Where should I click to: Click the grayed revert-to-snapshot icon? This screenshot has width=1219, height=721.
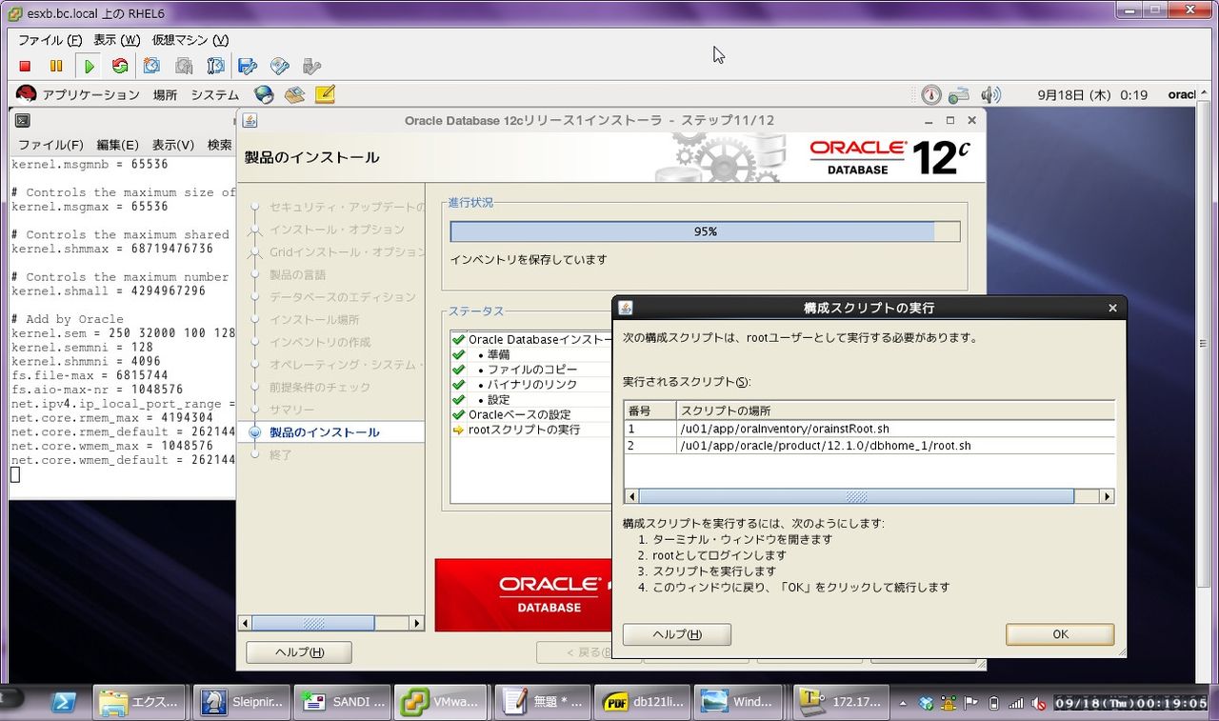tap(184, 66)
